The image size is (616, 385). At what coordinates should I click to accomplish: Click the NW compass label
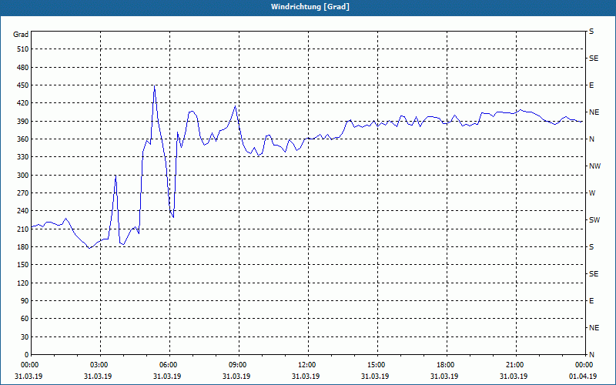pyautogui.click(x=594, y=166)
